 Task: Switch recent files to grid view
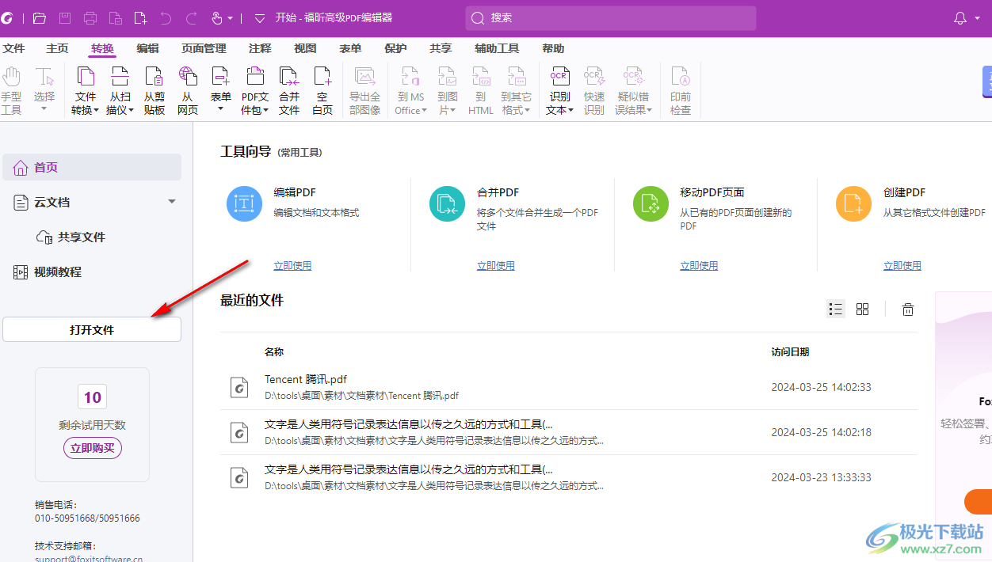(863, 309)
